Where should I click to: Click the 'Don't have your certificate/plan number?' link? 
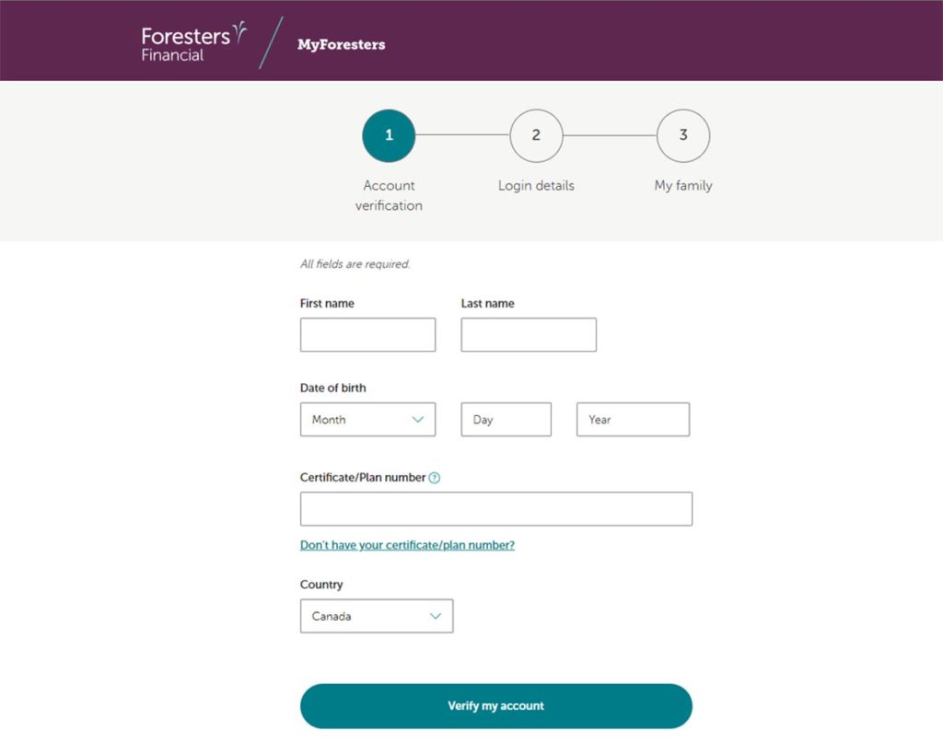[407, 545]
